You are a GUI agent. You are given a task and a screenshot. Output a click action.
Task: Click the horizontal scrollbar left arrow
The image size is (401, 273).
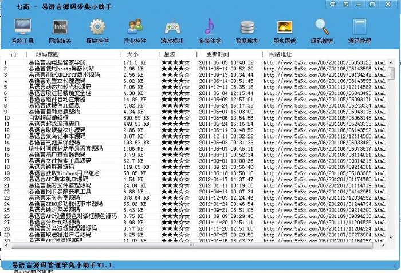6,245
